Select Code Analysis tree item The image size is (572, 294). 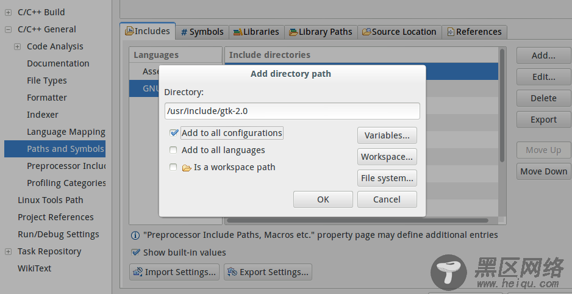(55, 47)
